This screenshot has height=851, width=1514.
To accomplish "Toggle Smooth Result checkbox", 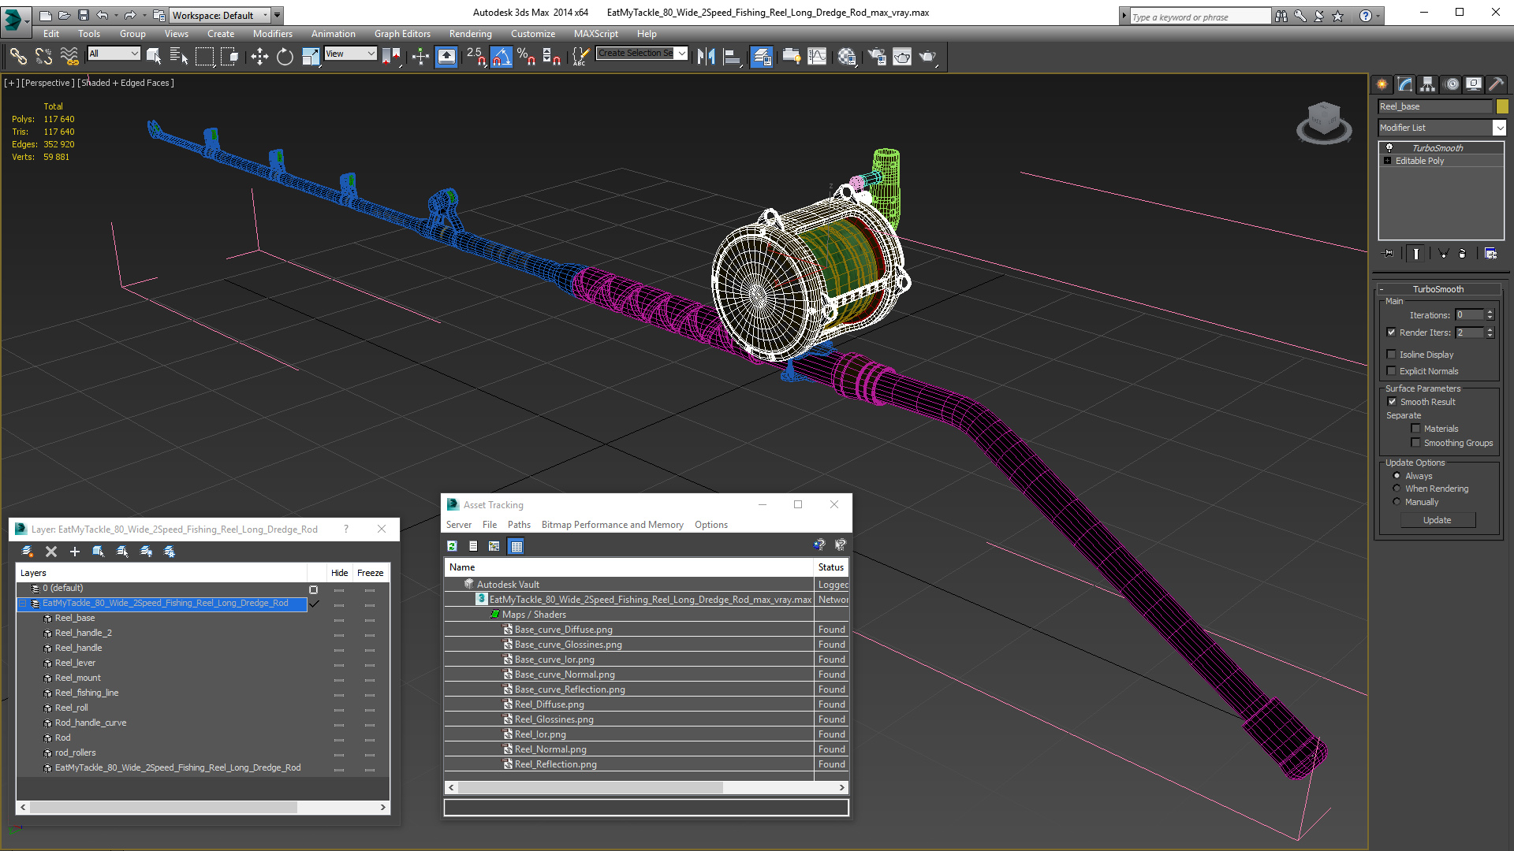I will pos(1393,402).
